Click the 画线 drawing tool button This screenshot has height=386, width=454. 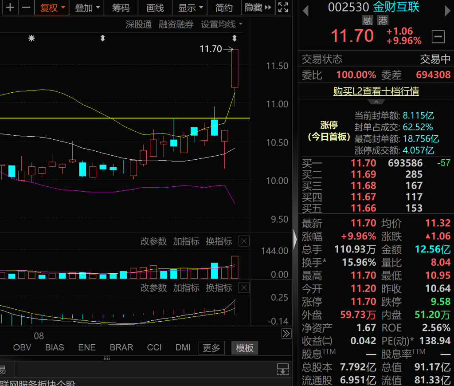pyautogui.click(x=155, y=8)
